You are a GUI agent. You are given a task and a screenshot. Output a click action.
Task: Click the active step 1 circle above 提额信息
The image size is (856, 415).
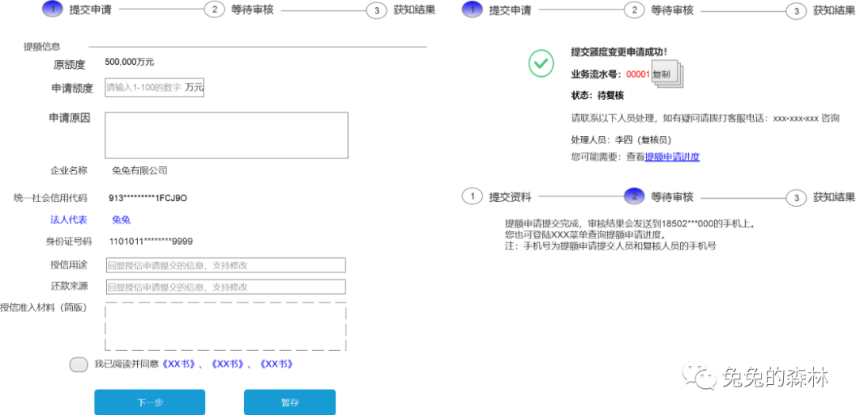pos(53,10)
